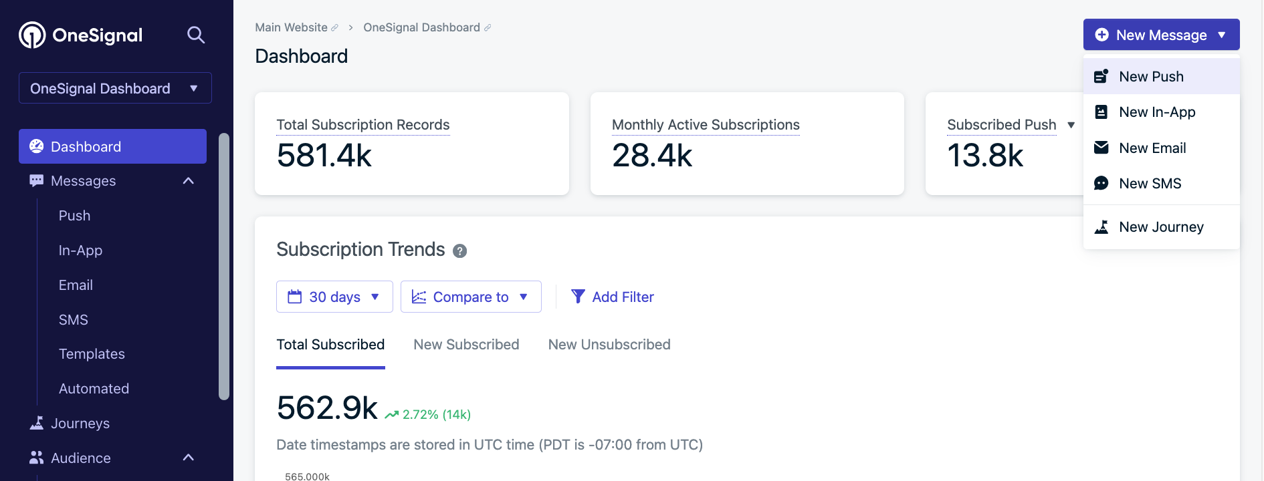Collapse the Messages section chevron
Image resolution: width=1264 pixels, height=481 pixels.
189,181
